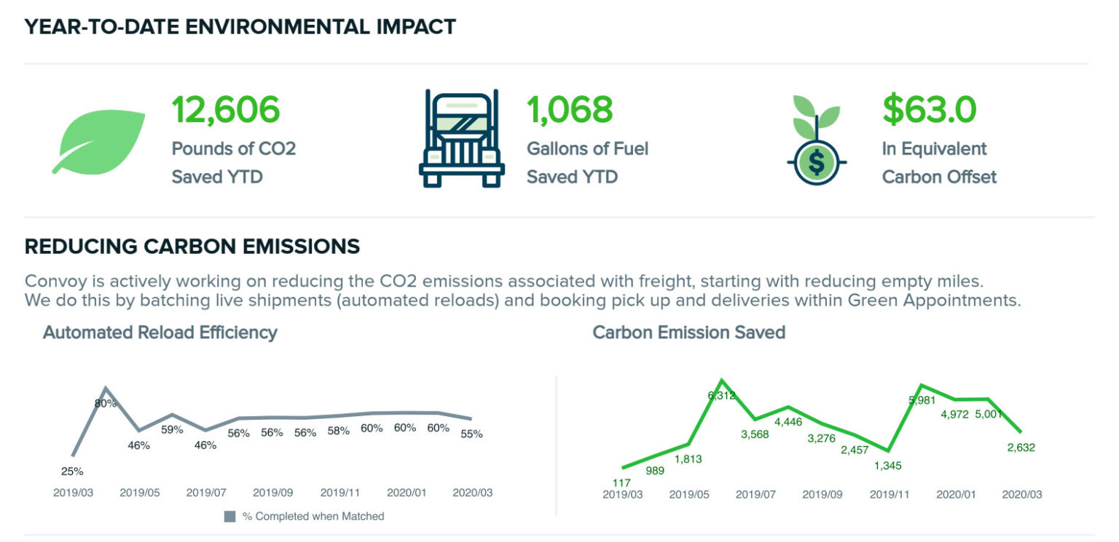Click the % Completed when Matched legend label
This screenshot has width=1119, height=542.
(313, 517)
